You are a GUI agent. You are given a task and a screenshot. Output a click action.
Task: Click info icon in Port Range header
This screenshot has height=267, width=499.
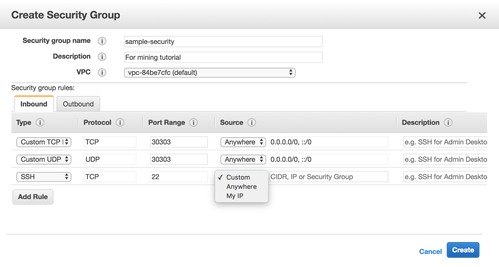pos(193,122)
